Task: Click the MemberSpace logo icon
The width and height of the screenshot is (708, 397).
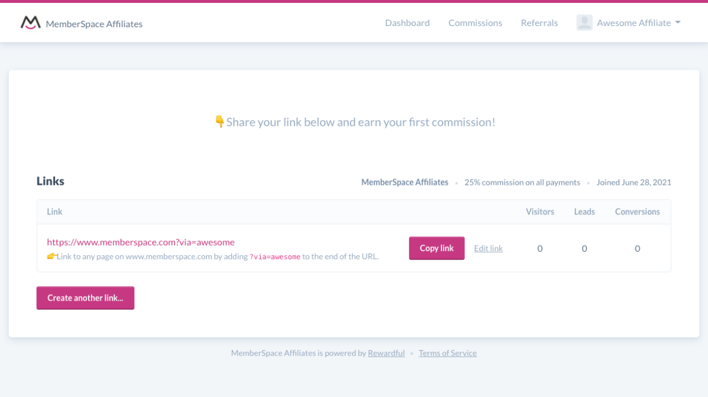Action: pos(31,23)
